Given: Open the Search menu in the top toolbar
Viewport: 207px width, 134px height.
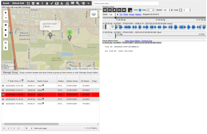Looking at the screenshot, I should (x=6, y=3).
